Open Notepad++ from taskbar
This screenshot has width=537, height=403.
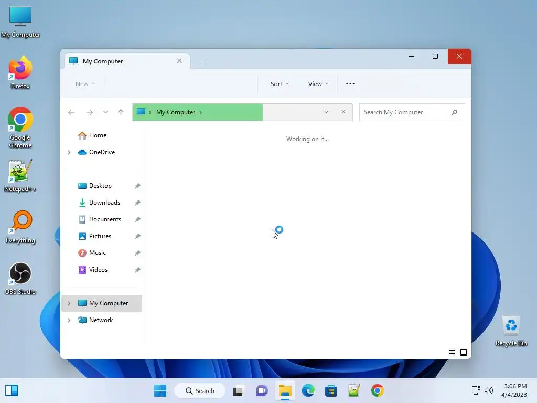tap(354, 390)
